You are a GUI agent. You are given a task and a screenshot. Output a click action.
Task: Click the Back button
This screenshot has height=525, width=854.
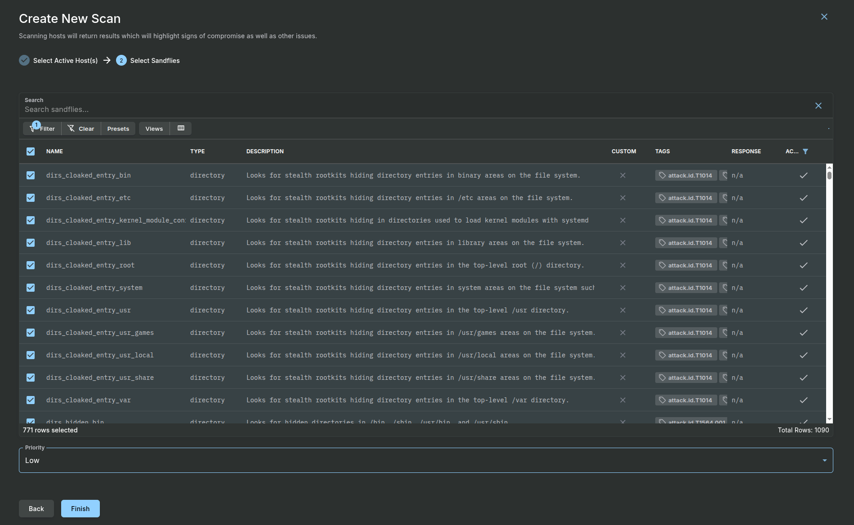[36, 508]
